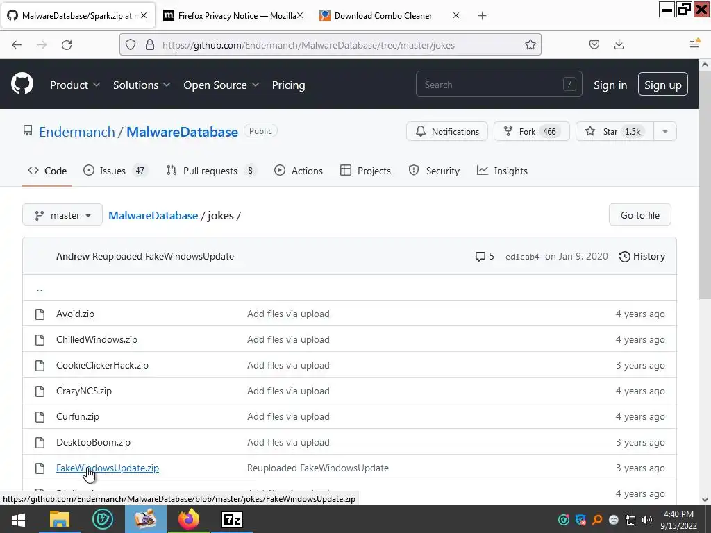This screenshot has width=711, height=533.
Task: Switch to Download Combo Cleaner tab
Action: 383,16
